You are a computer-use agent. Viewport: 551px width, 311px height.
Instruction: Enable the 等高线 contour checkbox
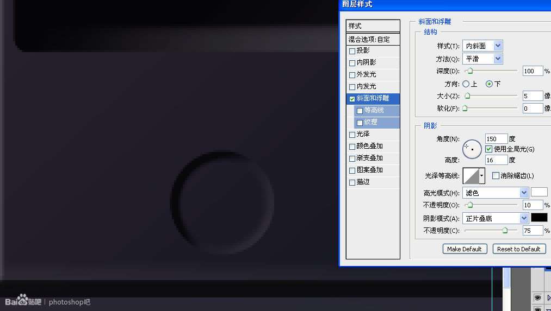360,111
